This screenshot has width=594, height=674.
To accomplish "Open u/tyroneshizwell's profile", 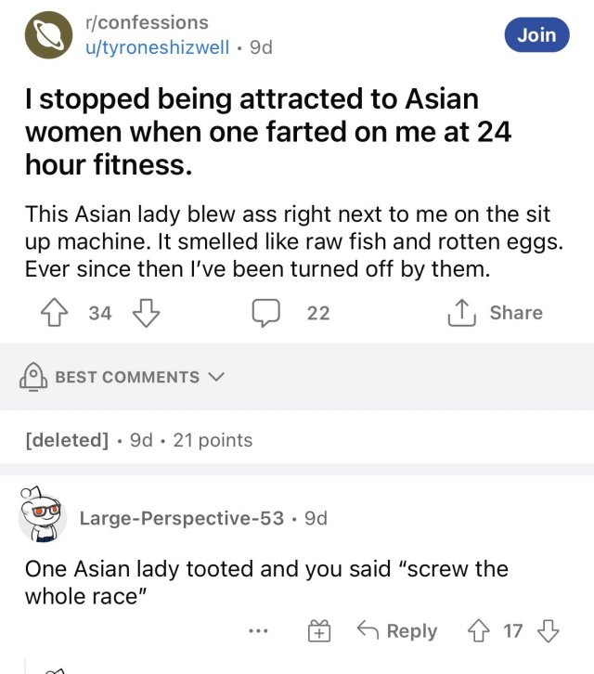I will (157, 46).
